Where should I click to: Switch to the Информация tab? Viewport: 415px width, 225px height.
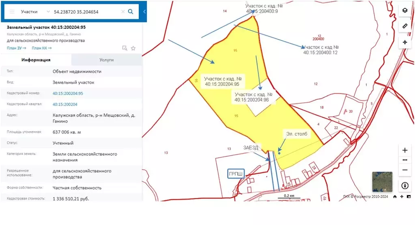36,60
